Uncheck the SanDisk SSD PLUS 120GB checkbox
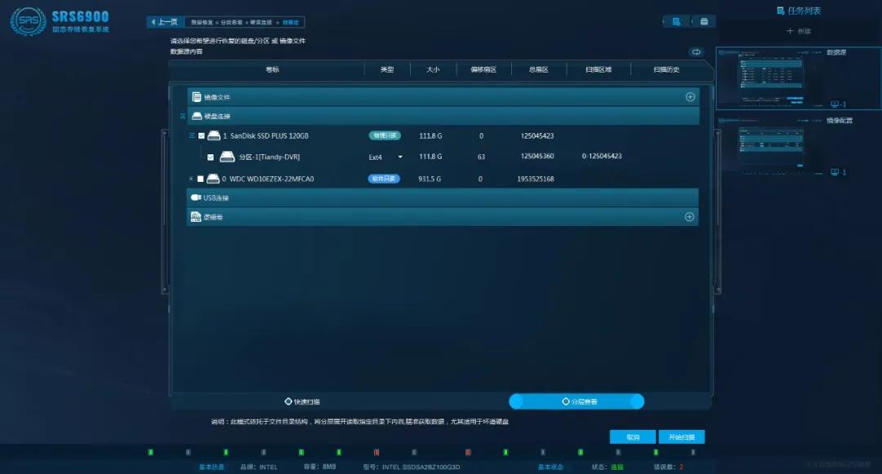Image resolution: width=882 pixels, height=474 pixels. tap(202, 136)
